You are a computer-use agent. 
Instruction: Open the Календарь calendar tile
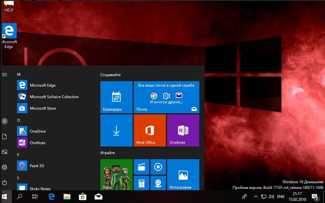coord(116,97)
